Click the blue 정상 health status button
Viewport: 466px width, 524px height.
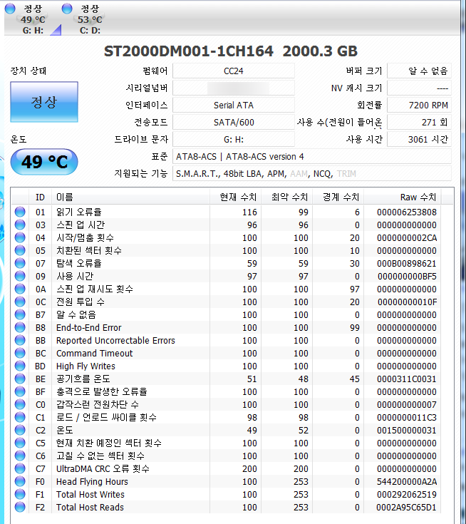coord(44,102)
